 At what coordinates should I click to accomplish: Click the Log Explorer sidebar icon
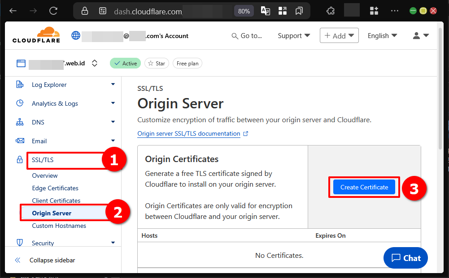(20, 84)
